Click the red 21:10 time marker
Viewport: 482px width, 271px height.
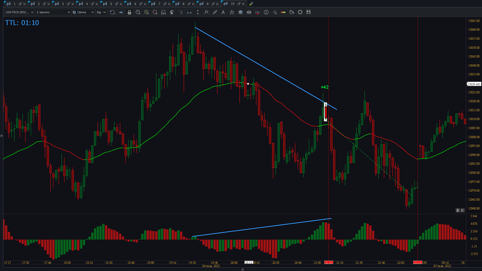(328, 262)
